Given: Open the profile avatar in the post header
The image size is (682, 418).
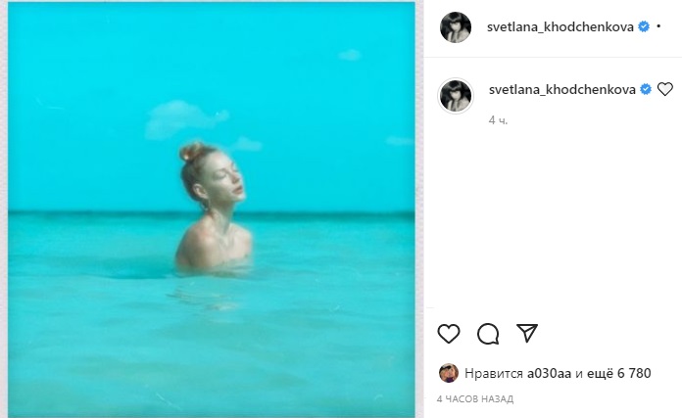Looking at the screenshot, I should 456,27.
